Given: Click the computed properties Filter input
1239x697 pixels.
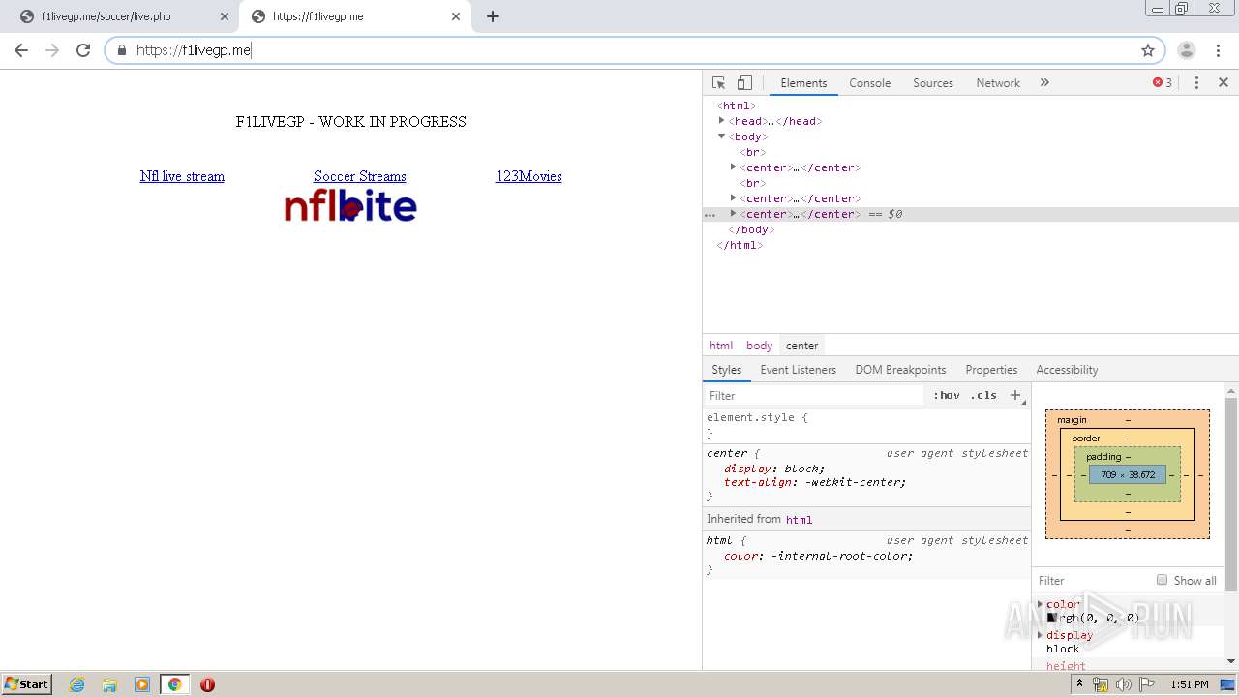Looking at the screenshot, I should click(x=1092, y=580).
